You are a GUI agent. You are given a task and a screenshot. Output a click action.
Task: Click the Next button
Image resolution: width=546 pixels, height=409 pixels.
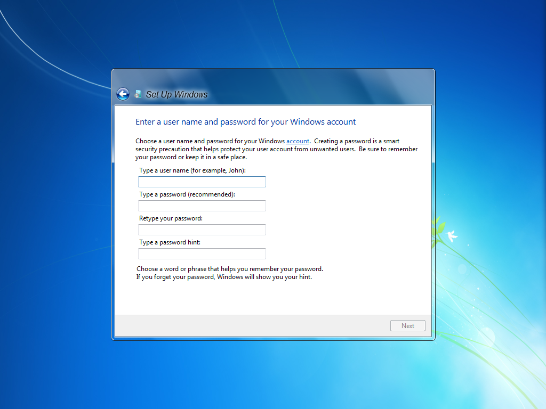[408, 326]
